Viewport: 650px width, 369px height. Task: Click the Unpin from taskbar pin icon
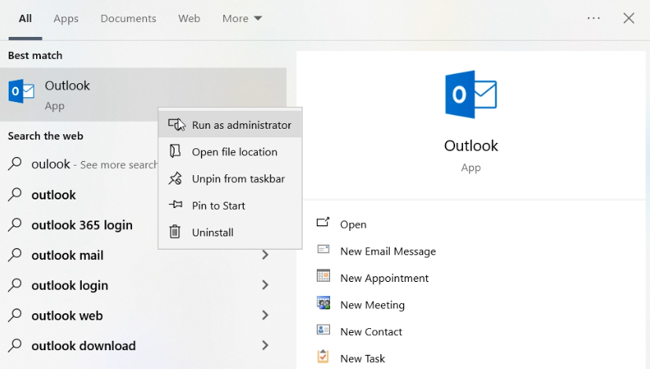click(x=175, y=178)
